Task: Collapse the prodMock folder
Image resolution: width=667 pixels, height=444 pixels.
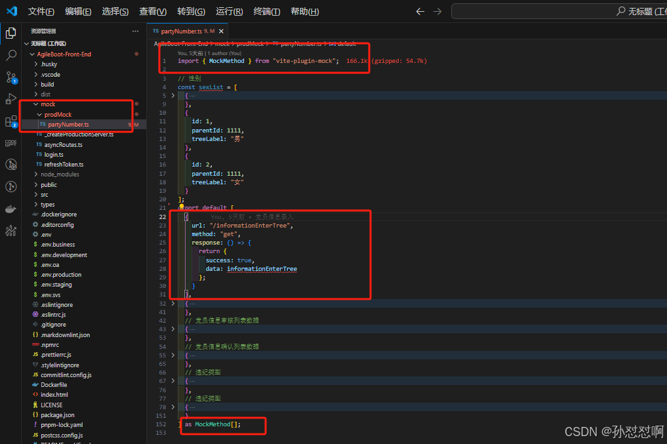Action: (58, 114)
